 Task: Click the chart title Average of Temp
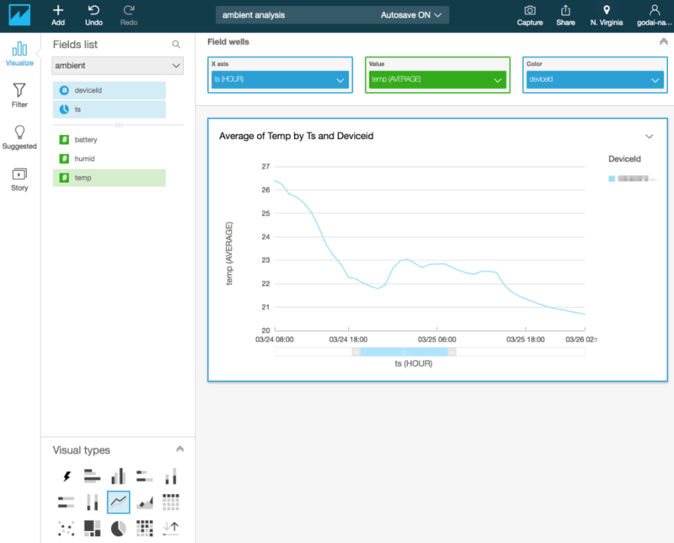click(297, 136)
